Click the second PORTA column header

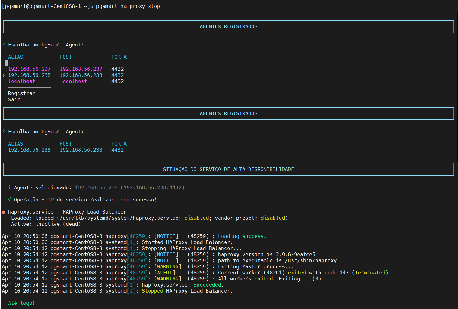tap(119, 144)
